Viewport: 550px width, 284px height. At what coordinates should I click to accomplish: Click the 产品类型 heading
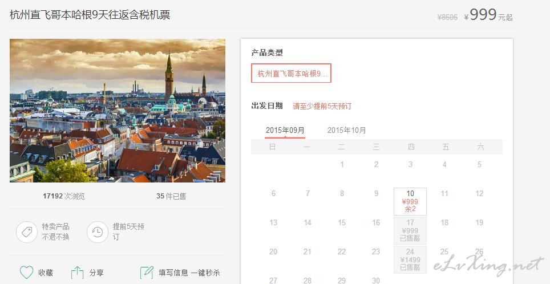pos(267,53)
